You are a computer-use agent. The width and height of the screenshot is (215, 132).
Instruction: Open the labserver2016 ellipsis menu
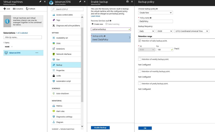[37, 53]
